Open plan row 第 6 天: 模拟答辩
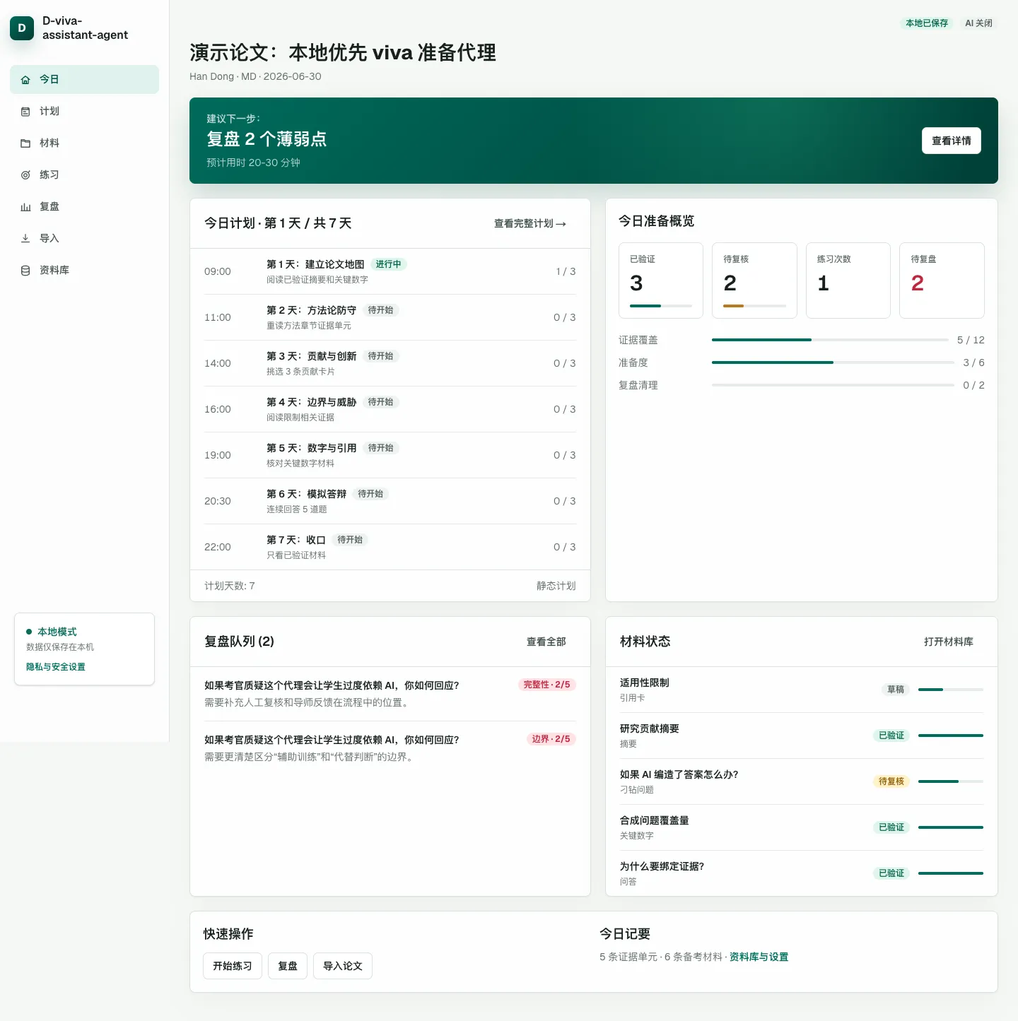 [x=390, y=501]
